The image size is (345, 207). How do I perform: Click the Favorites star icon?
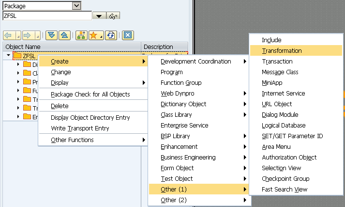point(94,35)
